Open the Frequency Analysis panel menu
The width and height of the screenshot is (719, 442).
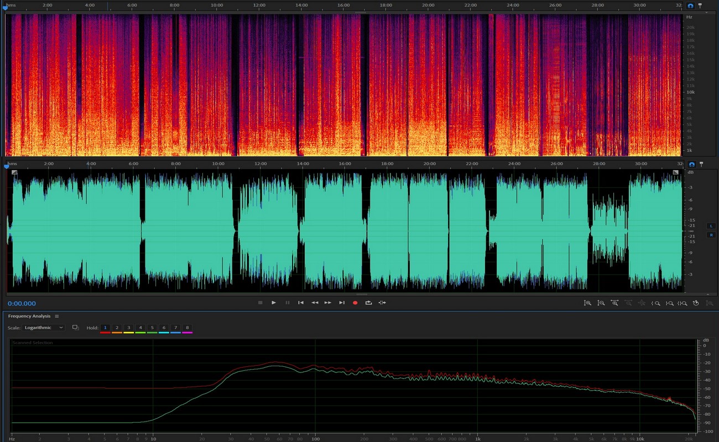(x=57, y=316)
